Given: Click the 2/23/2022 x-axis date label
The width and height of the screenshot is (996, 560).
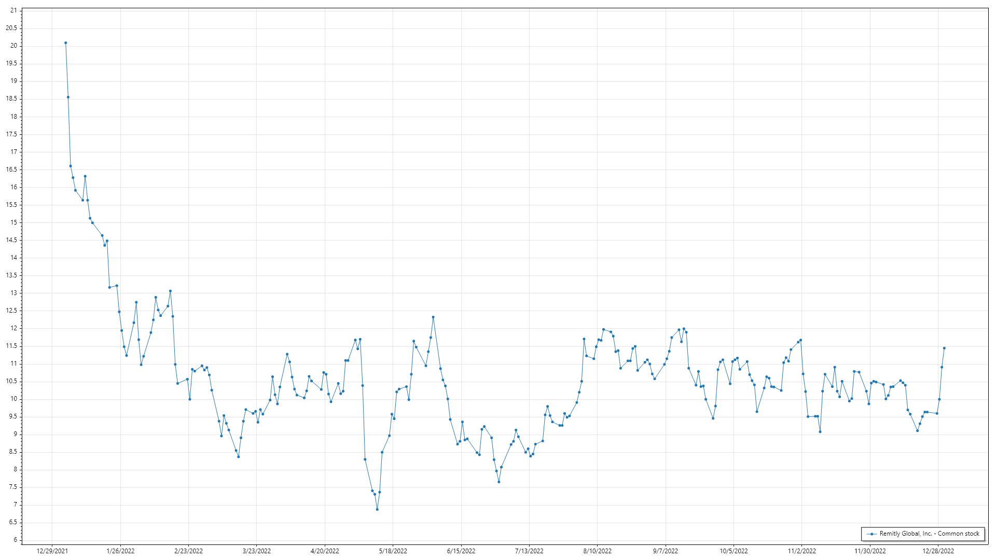Looking at the screenshot, I should (188, 551).
